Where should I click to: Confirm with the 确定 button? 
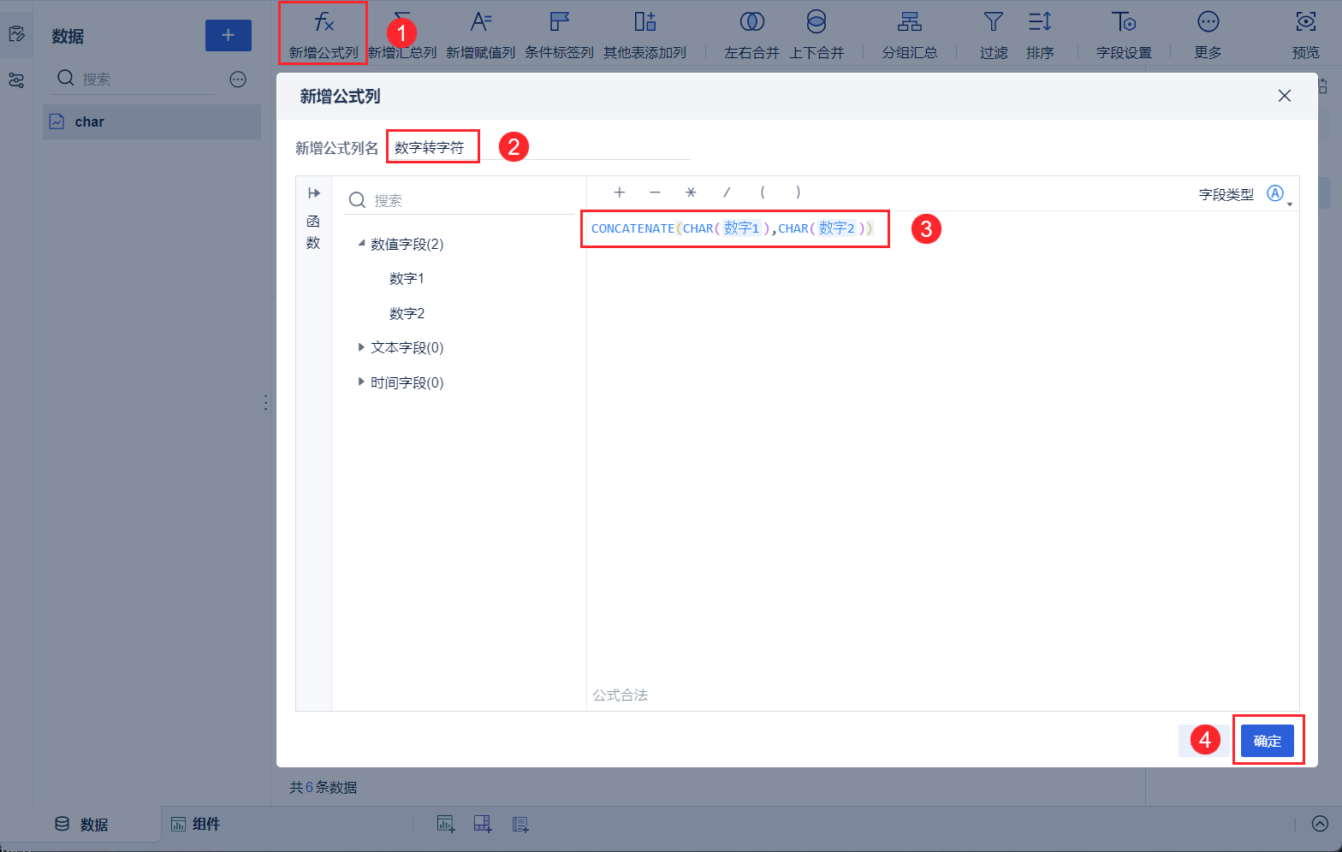pyautogui.click(x=1268, y=741)
